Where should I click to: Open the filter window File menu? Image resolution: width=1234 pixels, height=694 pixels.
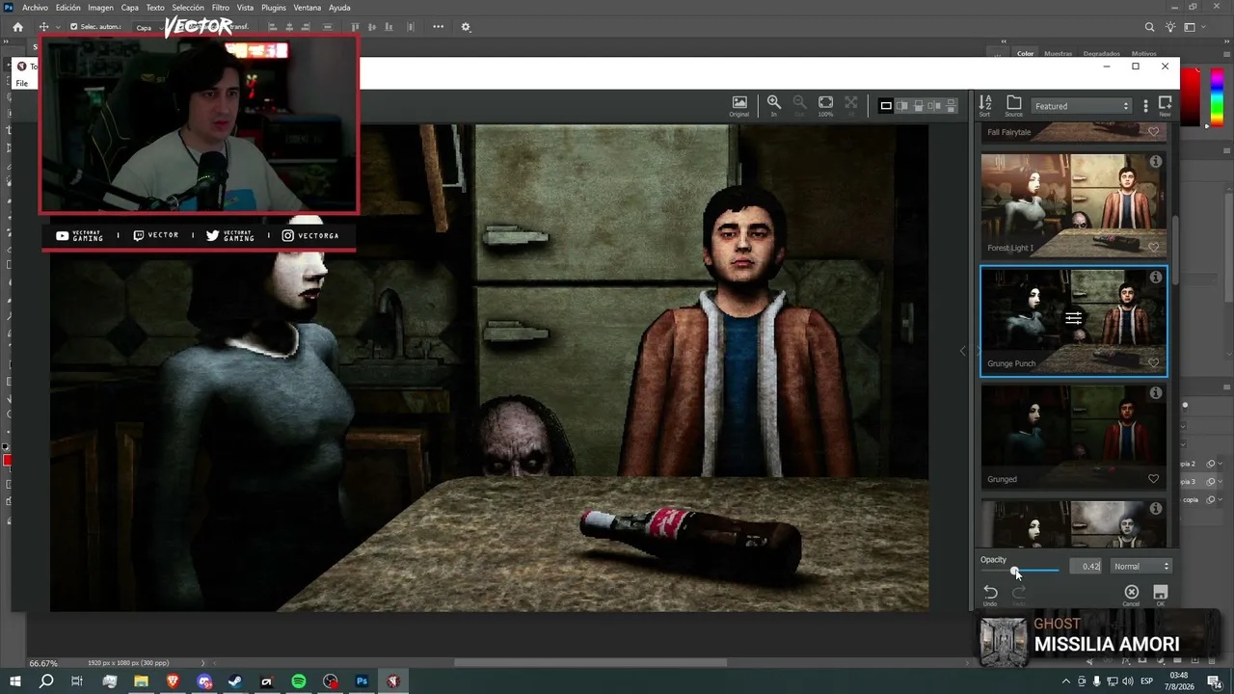tap(22, 84)
